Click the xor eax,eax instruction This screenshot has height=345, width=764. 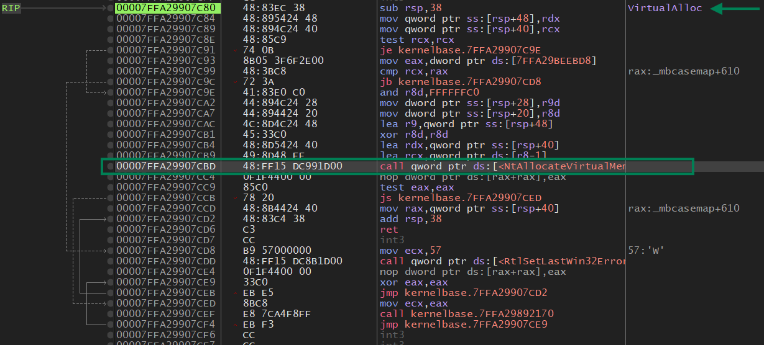coord(413,282)
